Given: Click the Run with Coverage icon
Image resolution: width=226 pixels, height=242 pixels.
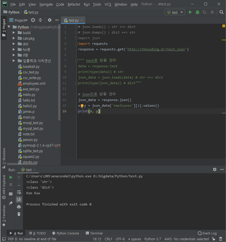Looking at the screenshot, I should (205, 12).
